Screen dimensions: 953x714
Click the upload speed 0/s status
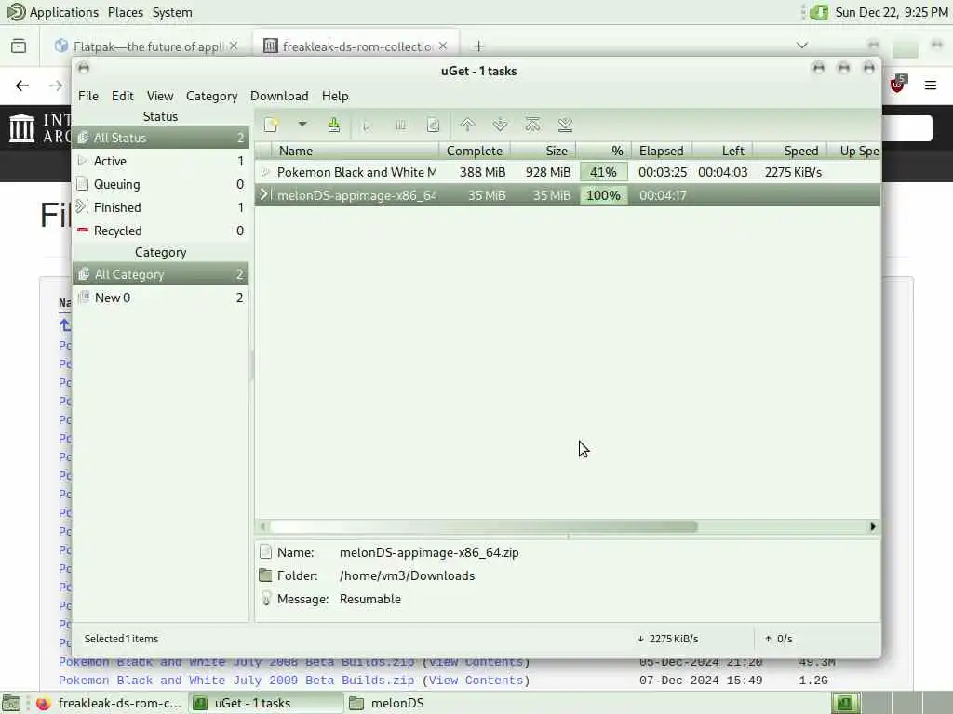click(x=779, y=639)
